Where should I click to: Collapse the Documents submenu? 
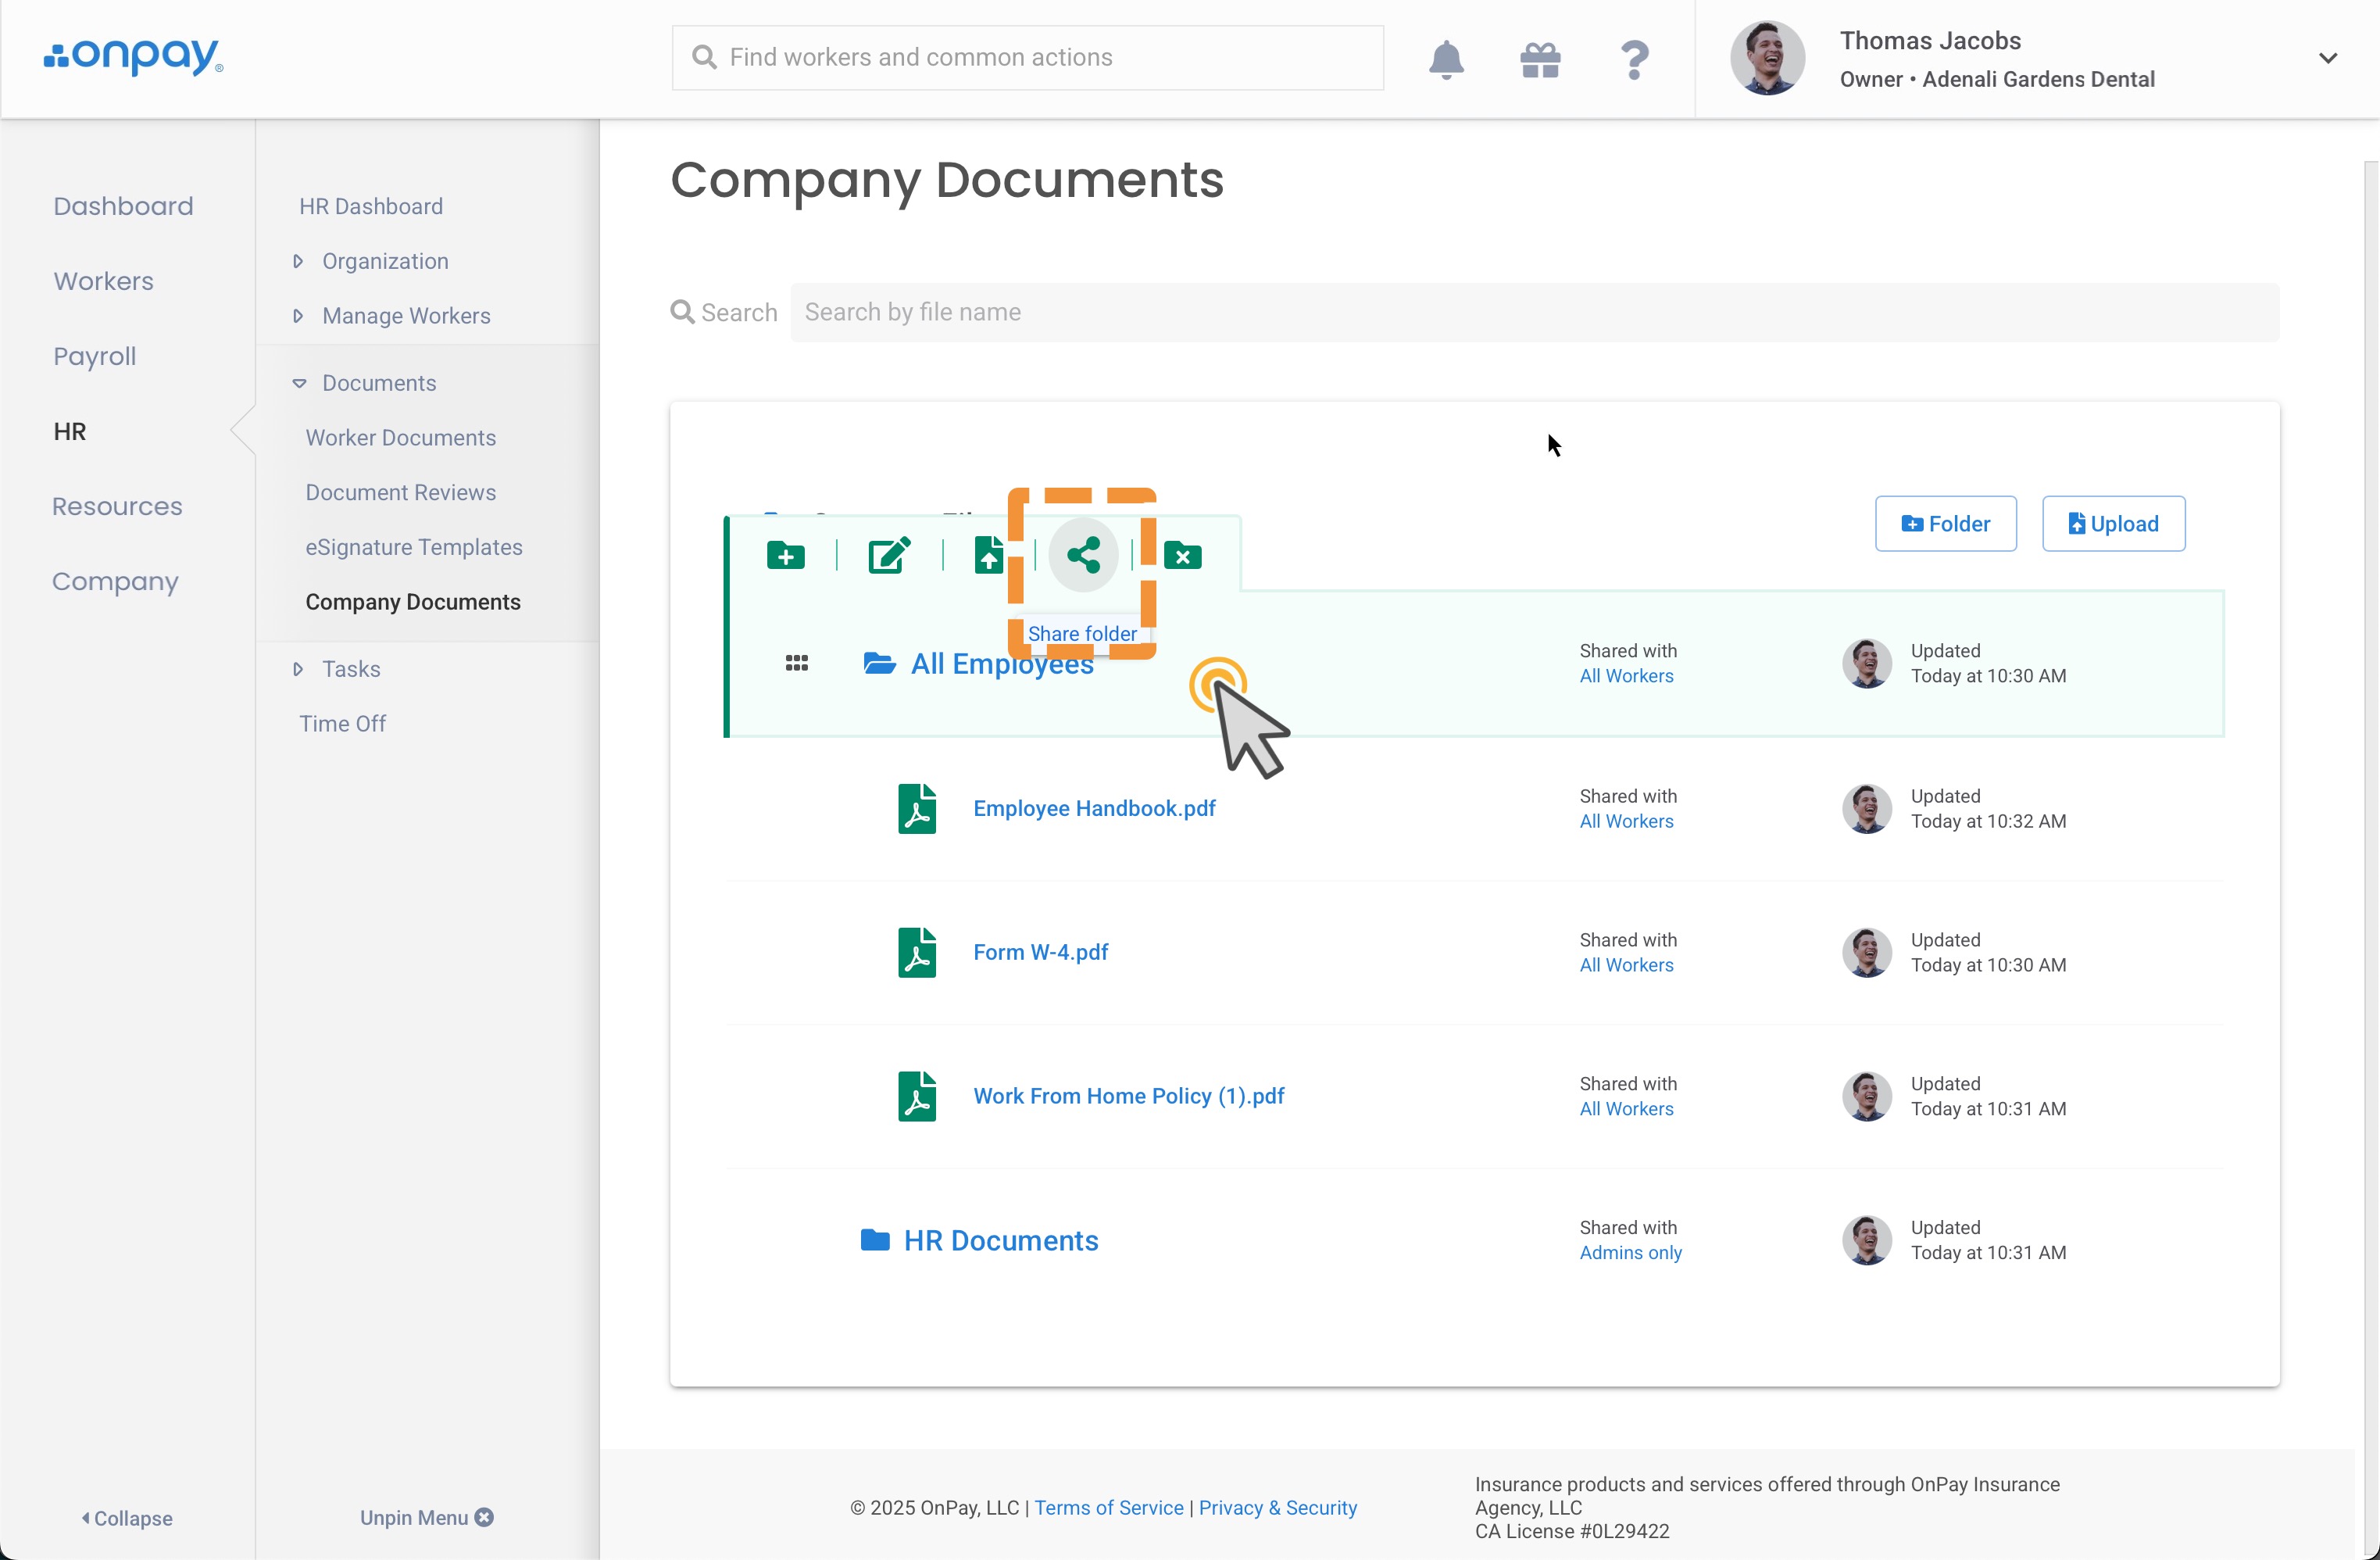[x=378, y=384]
